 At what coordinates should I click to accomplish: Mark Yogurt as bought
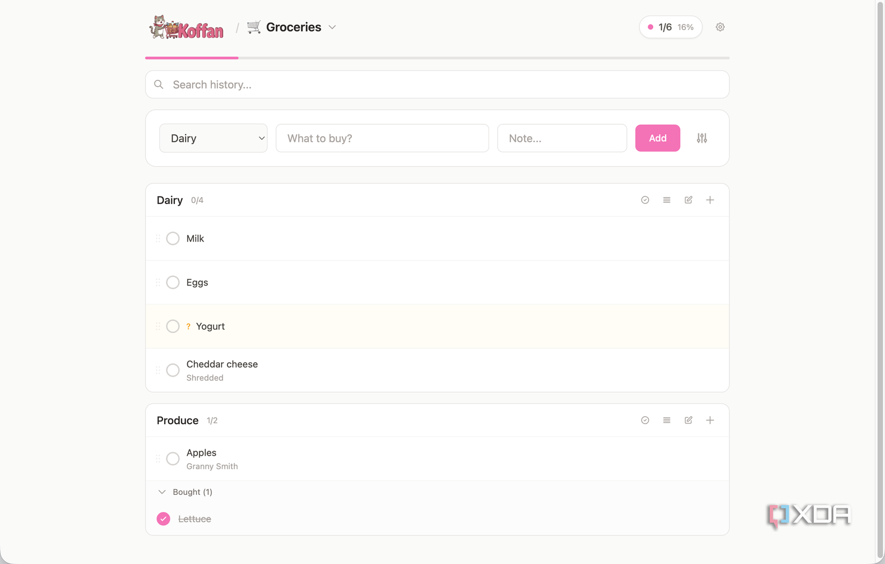point(173,326)
